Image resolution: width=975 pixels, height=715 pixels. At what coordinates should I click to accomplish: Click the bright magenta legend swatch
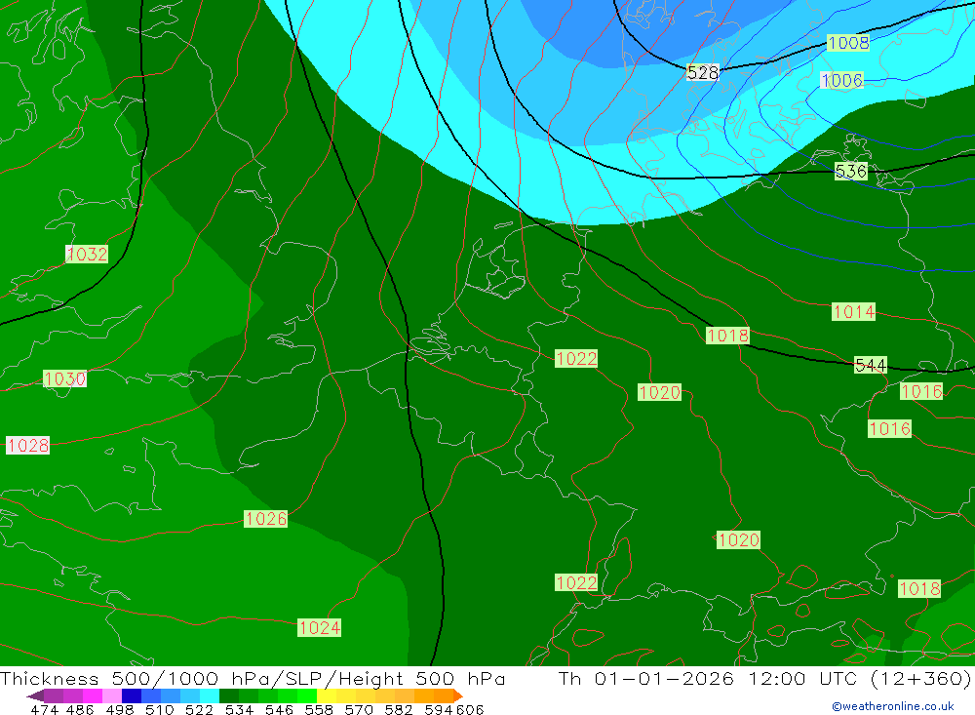click(91, 695)
